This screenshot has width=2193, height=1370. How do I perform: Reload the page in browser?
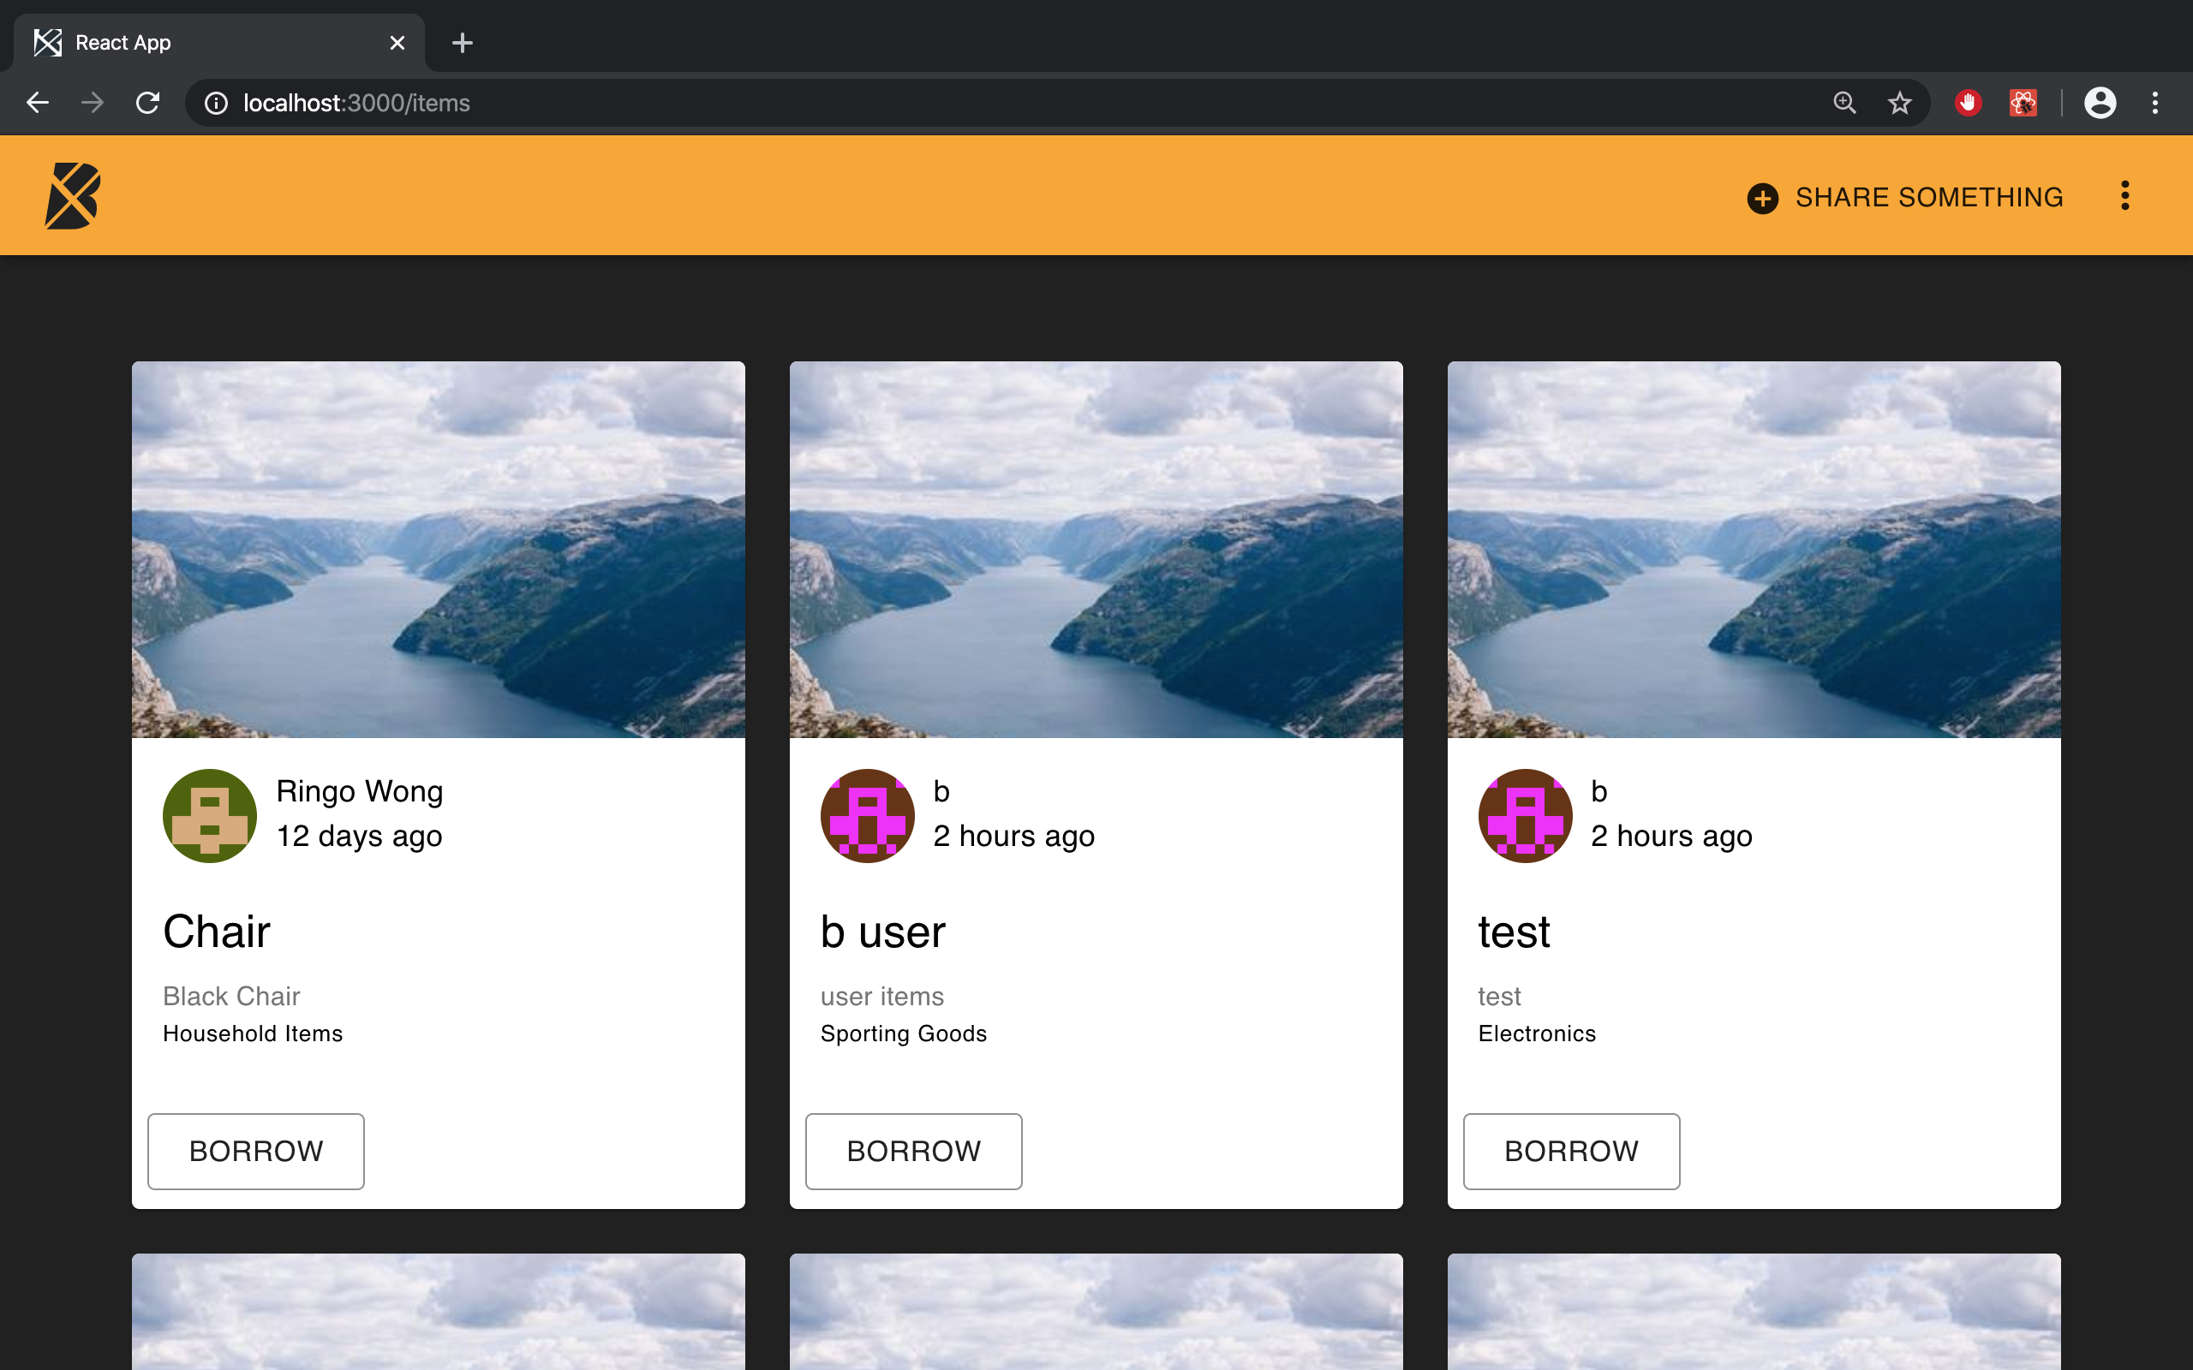[x=147, y=103]
